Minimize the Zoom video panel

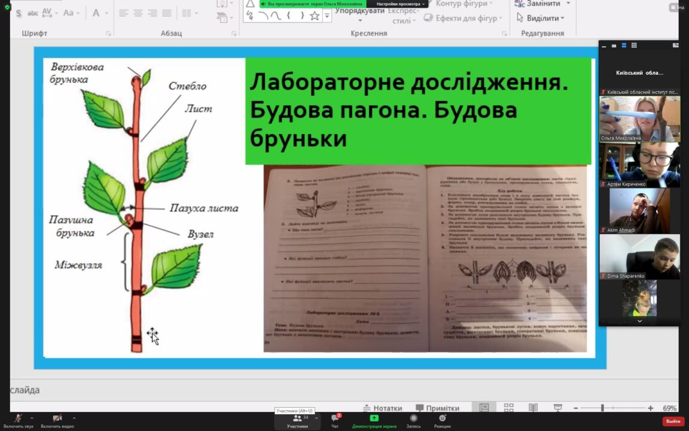603,45
